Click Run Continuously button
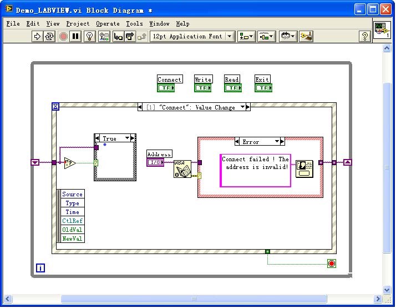This screenshot has height=308, width=396. pyautogui.click(x=49, y=37)
